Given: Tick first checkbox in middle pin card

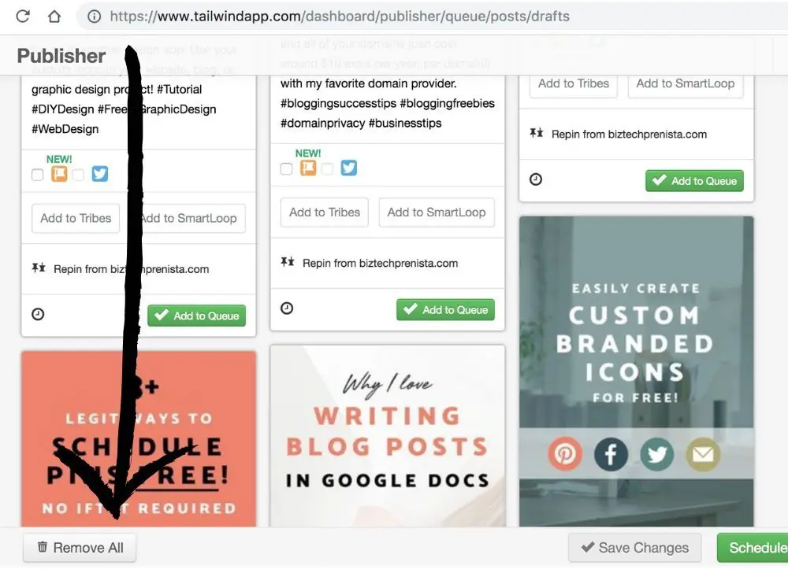Looking at the screenshot, I should click(x=287, y=168).
